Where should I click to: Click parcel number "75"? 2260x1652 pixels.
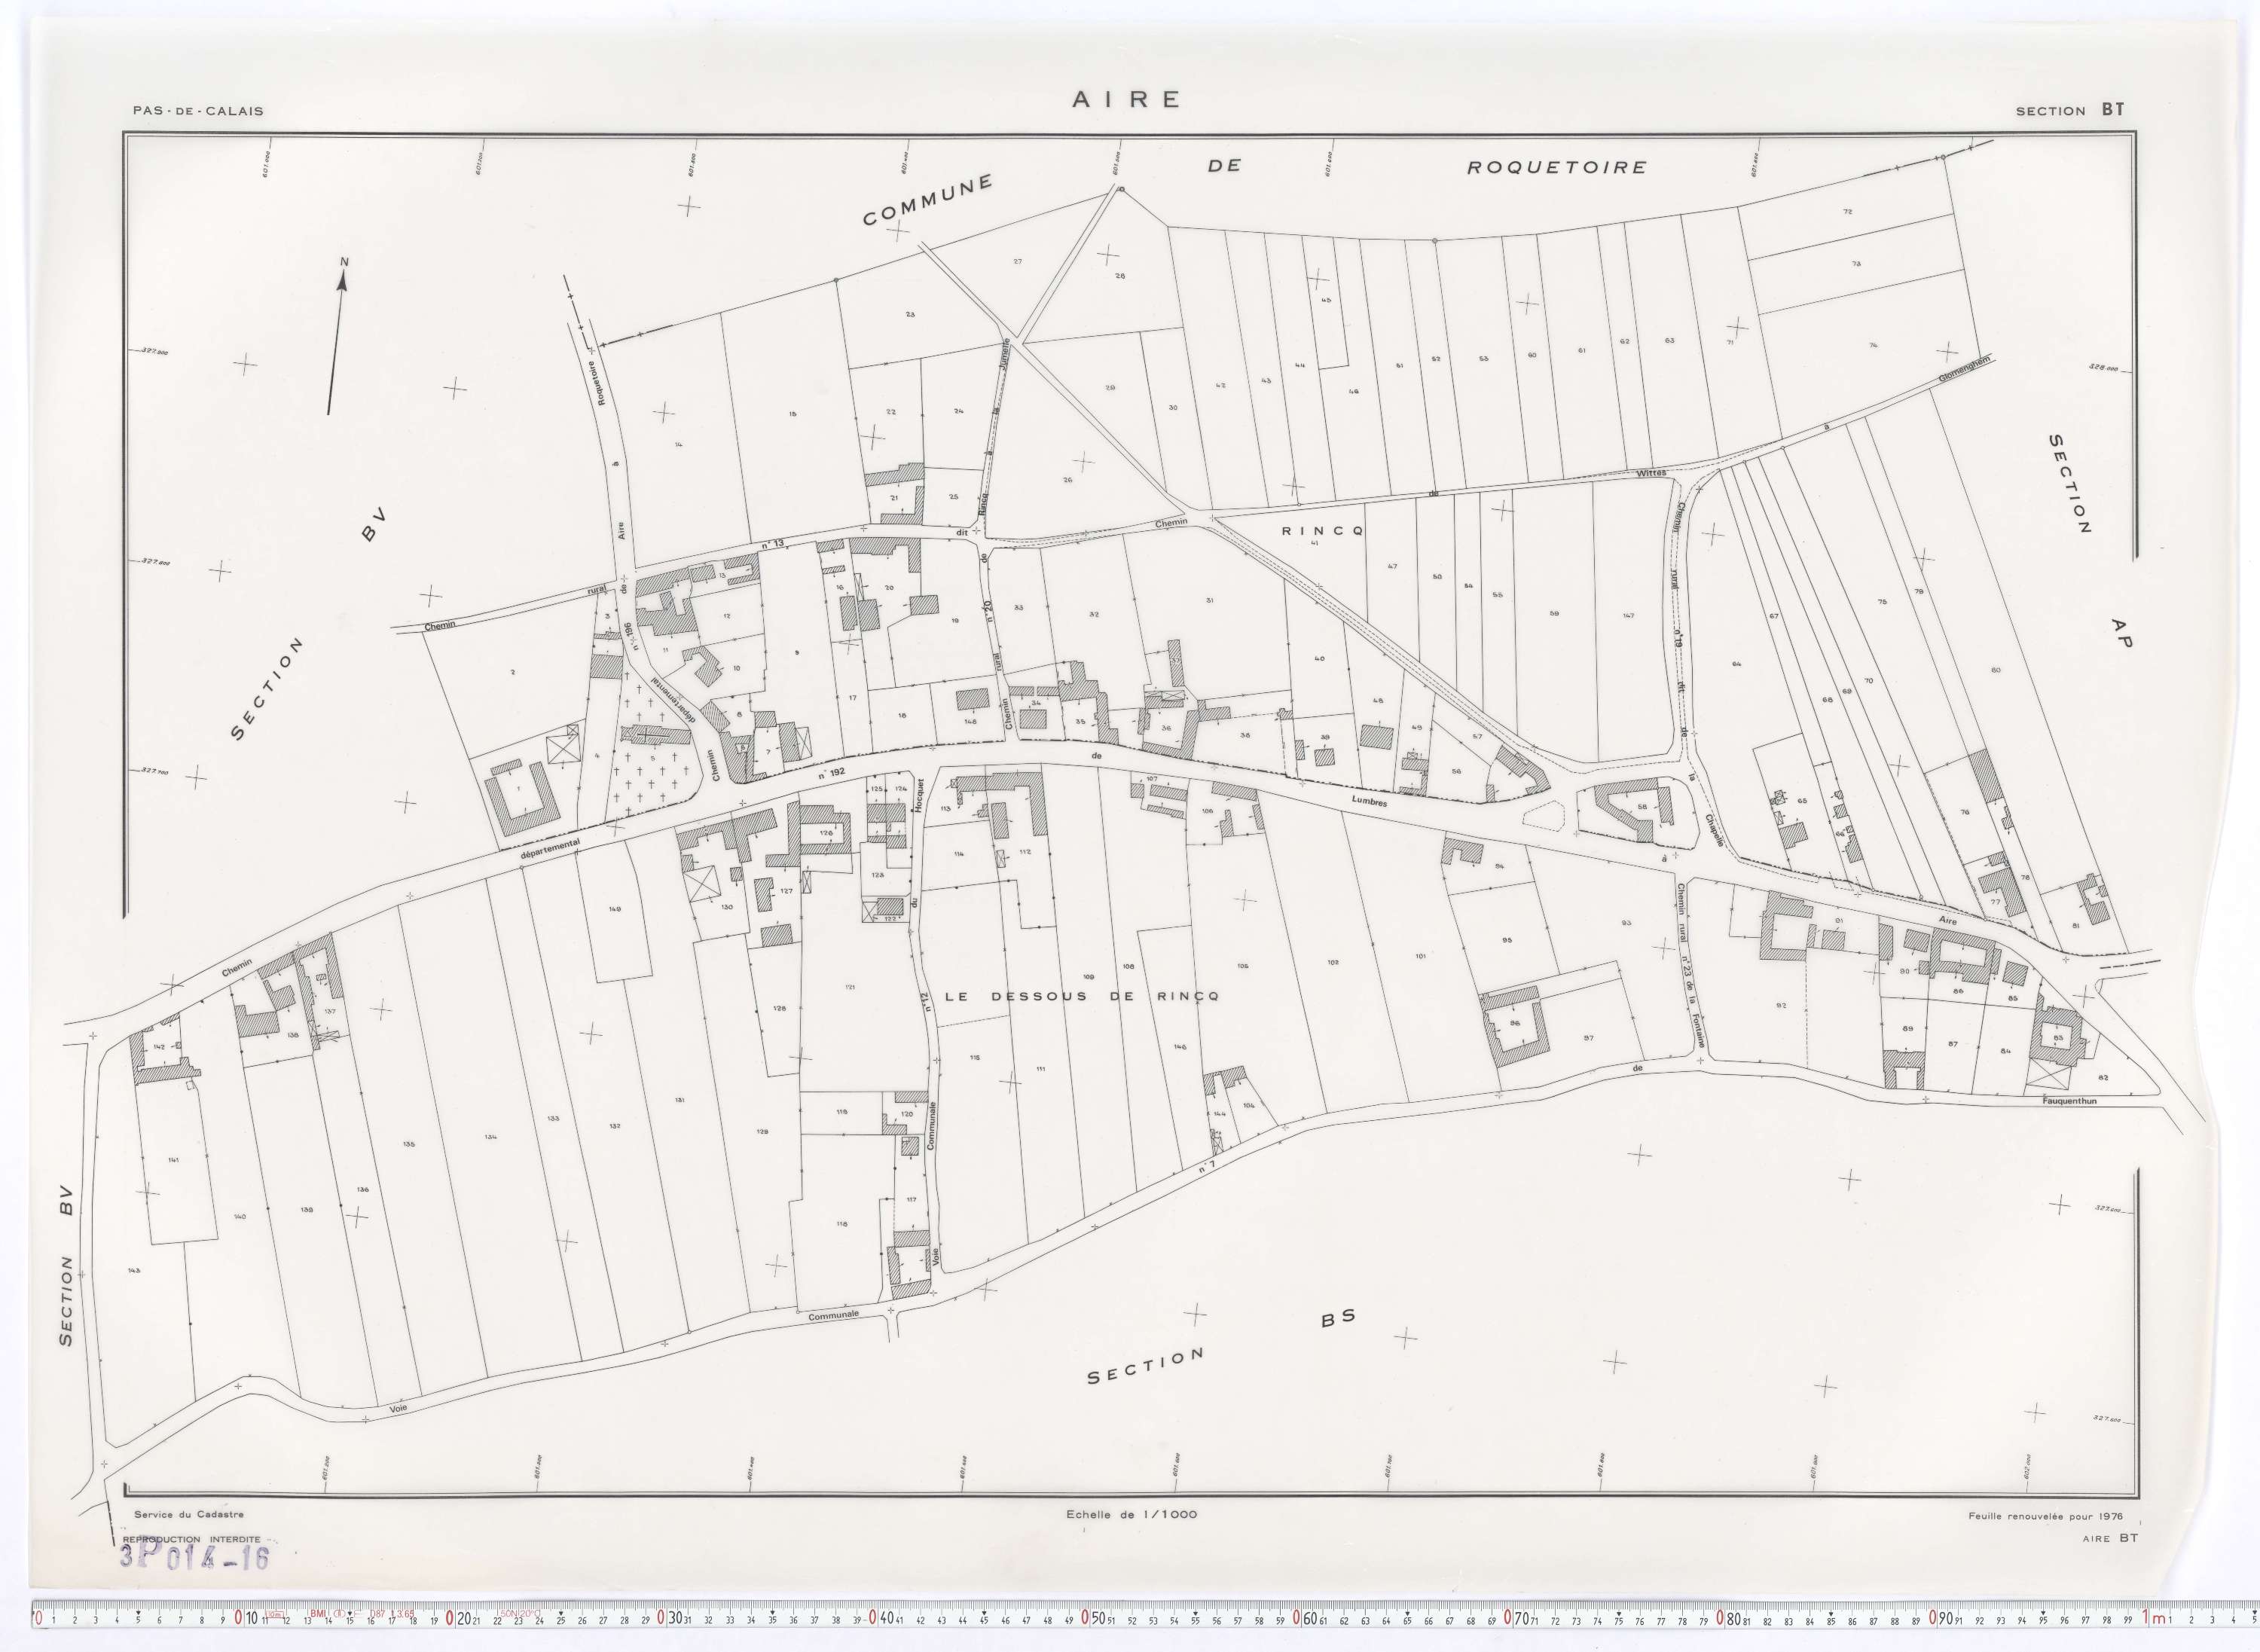(x=1882, y=602)
